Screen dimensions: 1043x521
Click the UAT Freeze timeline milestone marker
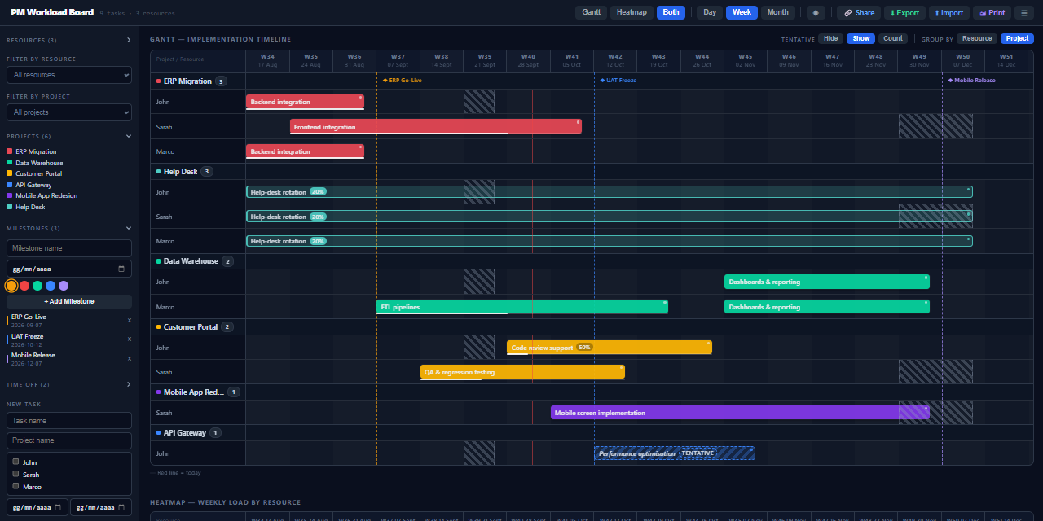(618, 81)
